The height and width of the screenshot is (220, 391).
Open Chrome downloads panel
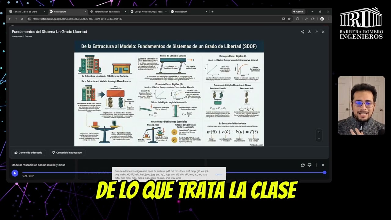pos(307,19)
